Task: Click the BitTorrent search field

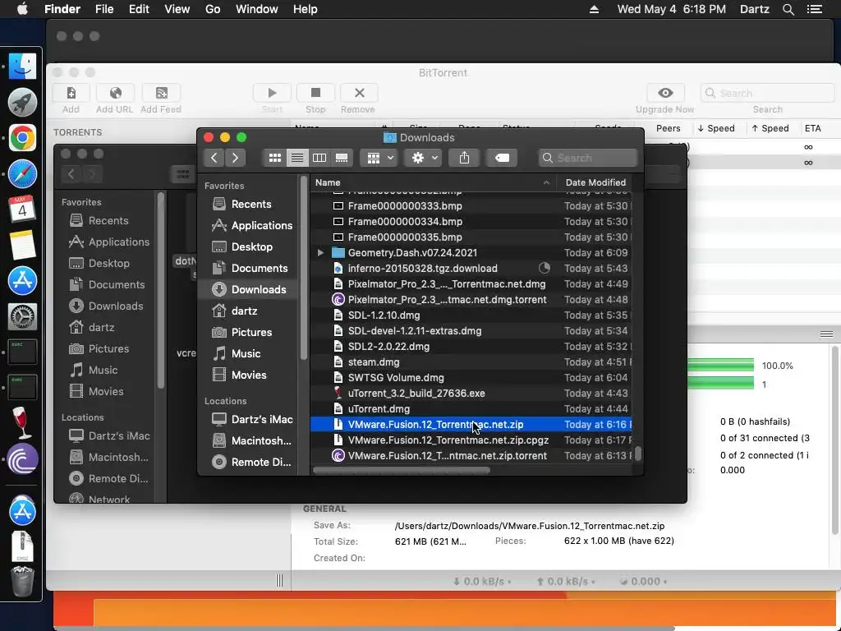Action: 767,94
